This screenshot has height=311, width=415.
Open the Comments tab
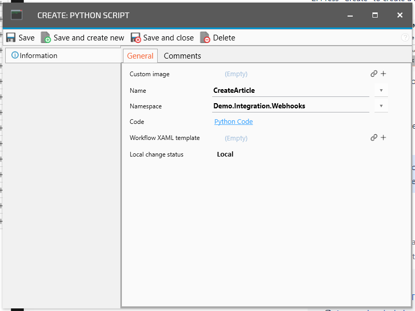click(182, 56)
